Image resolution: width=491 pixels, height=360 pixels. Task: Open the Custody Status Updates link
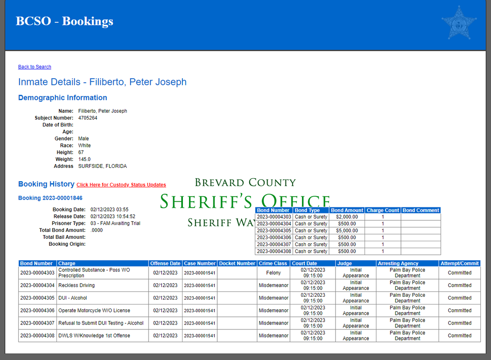(x=121, y=185)
